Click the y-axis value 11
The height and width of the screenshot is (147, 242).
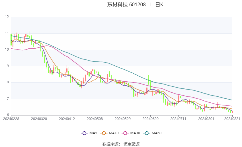[7, 33]
